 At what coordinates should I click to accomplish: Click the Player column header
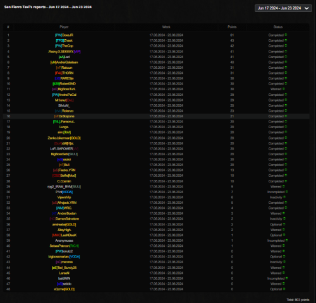point(64,27)
